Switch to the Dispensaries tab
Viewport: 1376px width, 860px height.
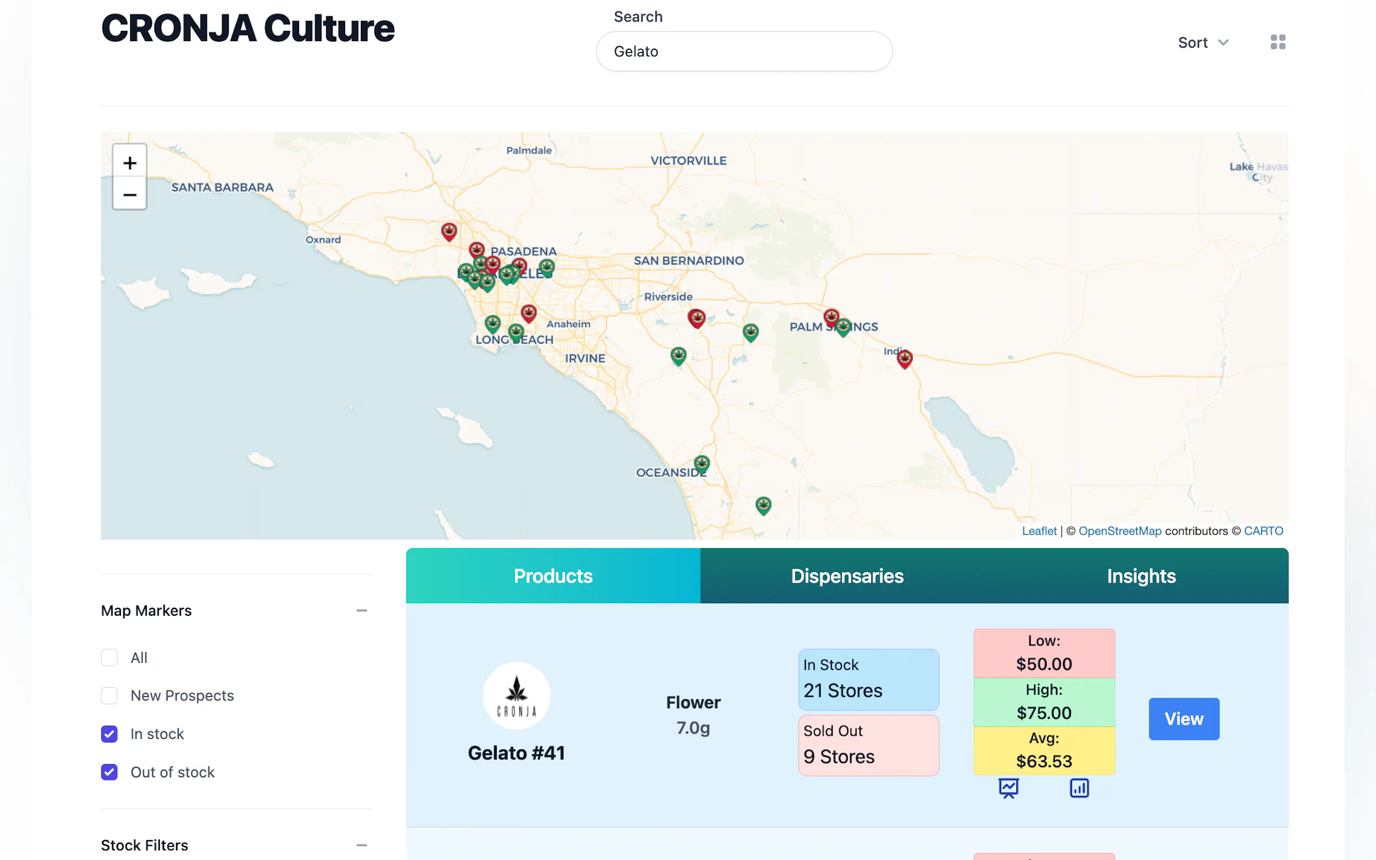(846, 576)
